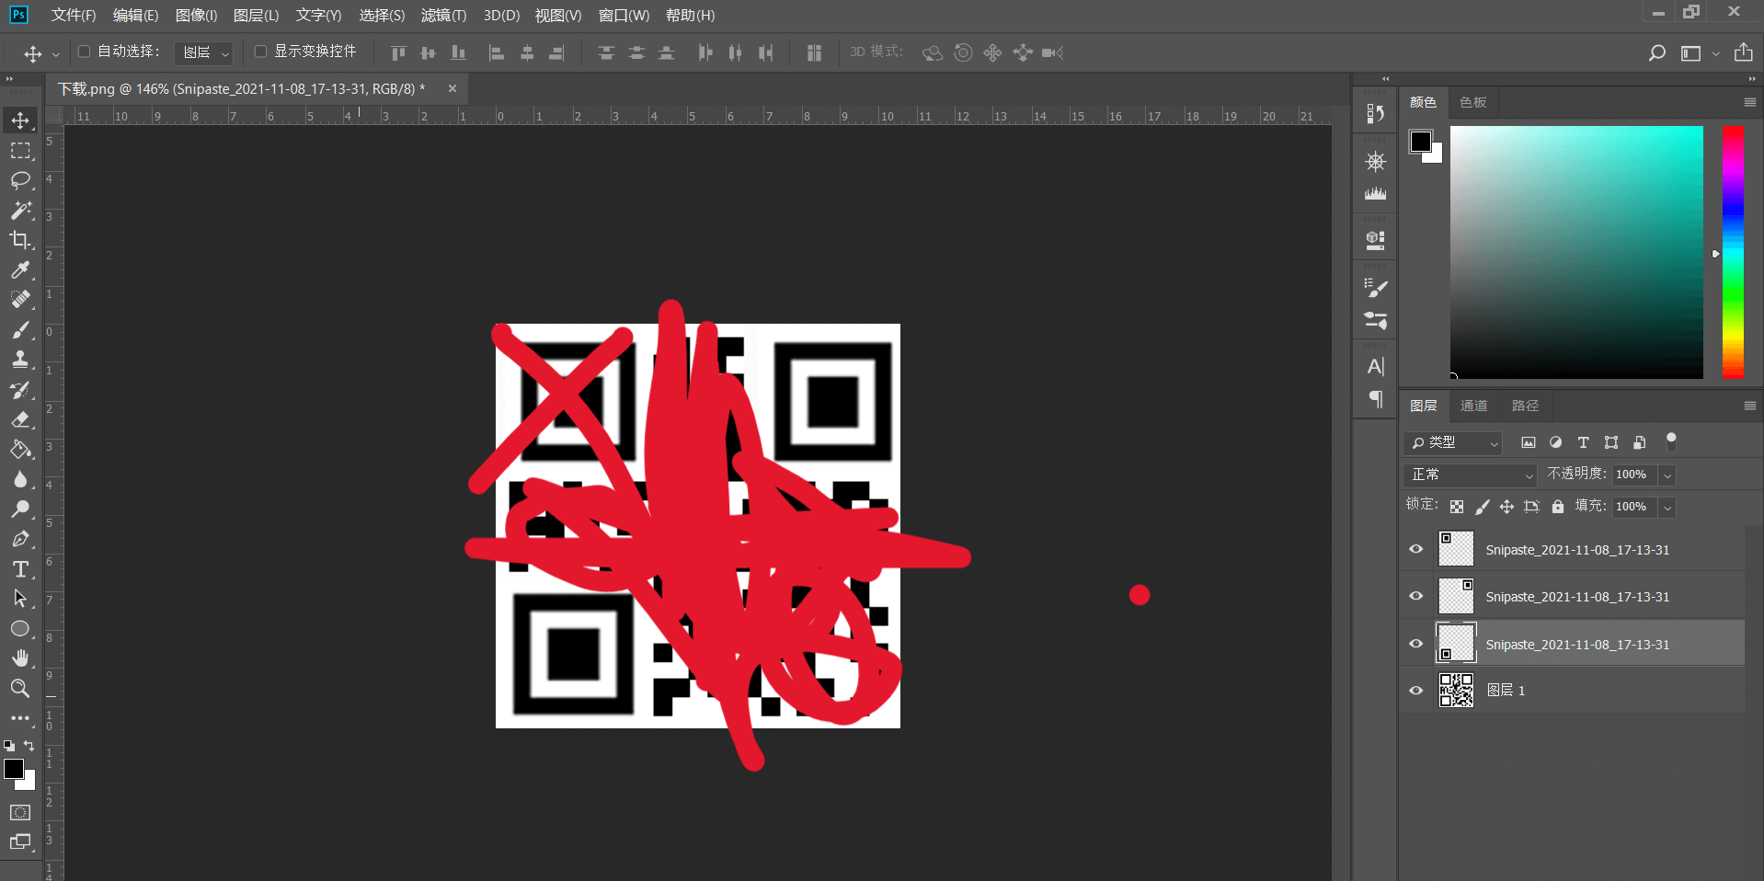Switch to the 路径 tab
This screenshot has width=1764, height=881.
click(x=1524, y=406)
